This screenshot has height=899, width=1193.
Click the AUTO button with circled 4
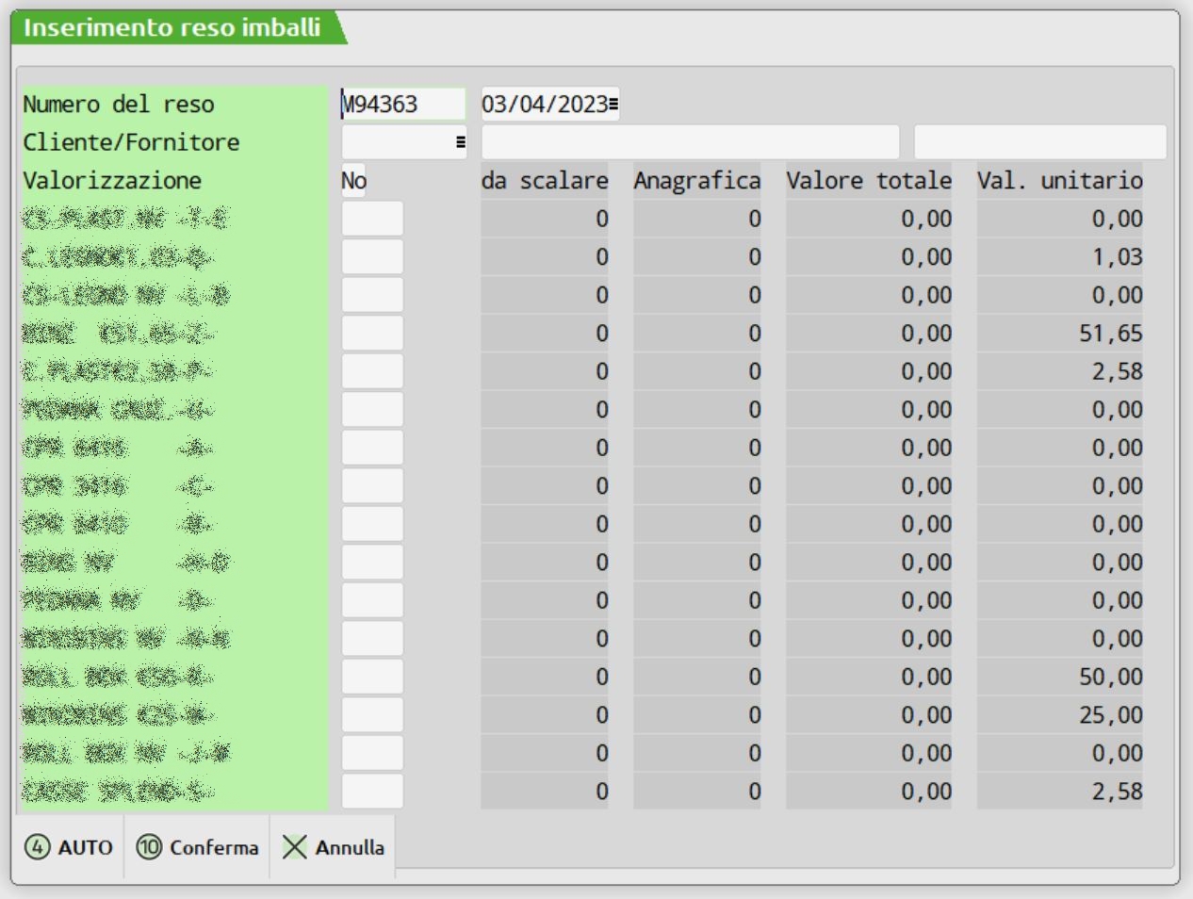(x=69, y=847)
